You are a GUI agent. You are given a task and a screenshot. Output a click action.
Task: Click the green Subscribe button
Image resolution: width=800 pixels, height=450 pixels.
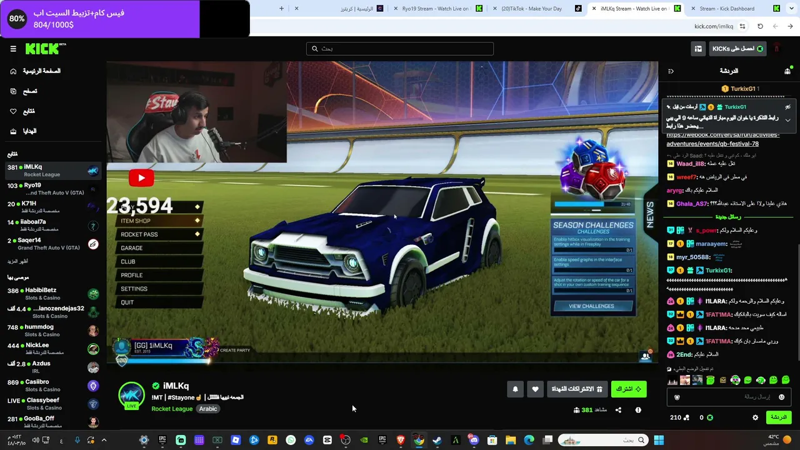pos(629,389)
